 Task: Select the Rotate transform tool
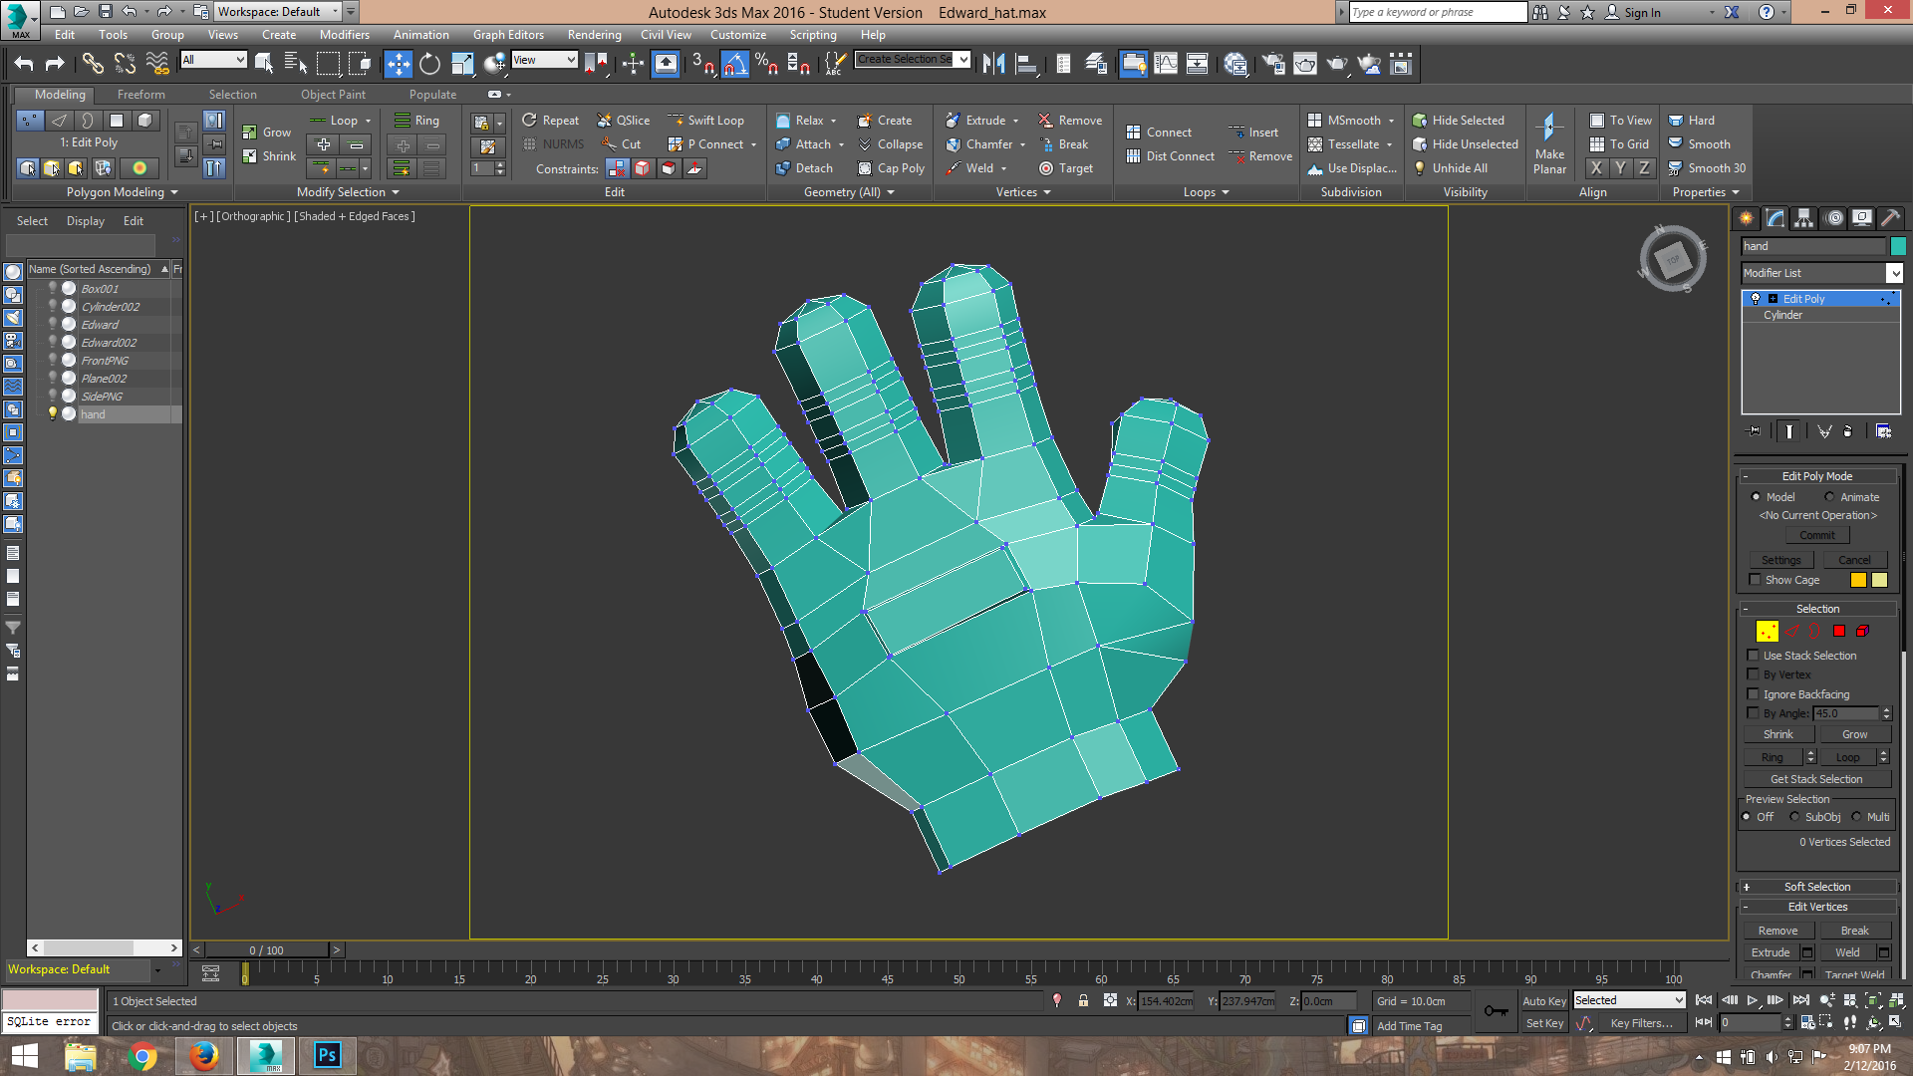[429, 64]
